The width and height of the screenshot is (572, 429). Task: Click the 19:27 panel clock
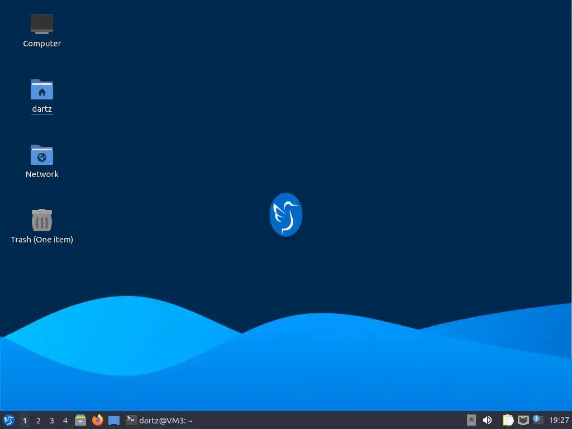point(559,420)
